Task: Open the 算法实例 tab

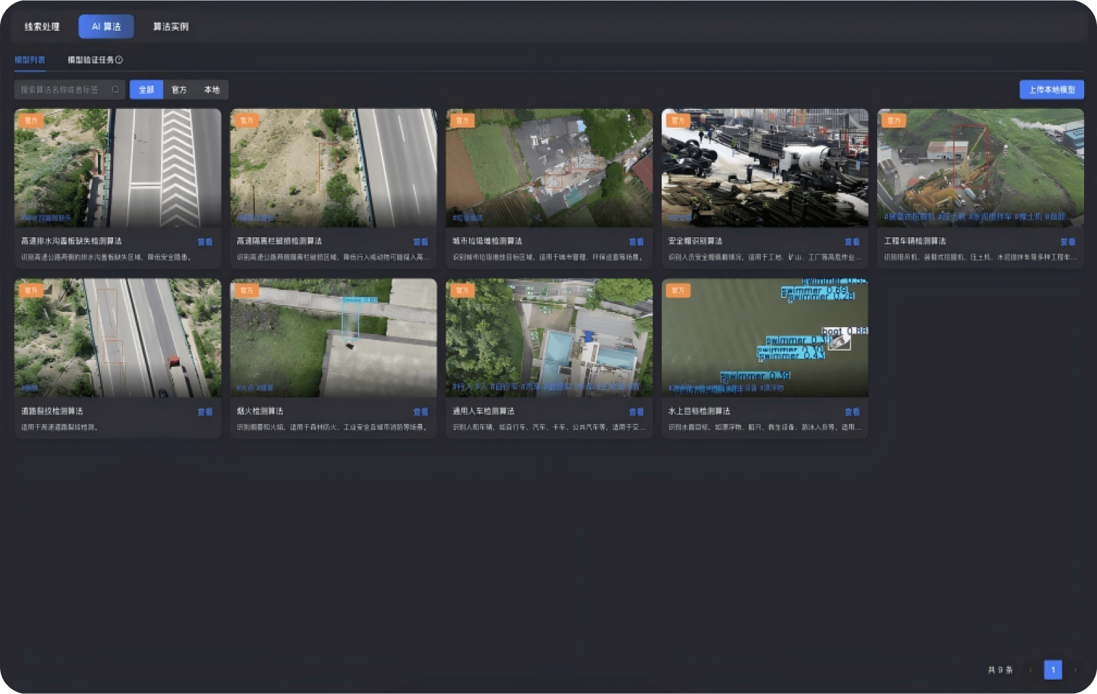Action: (x=171, y=27)
